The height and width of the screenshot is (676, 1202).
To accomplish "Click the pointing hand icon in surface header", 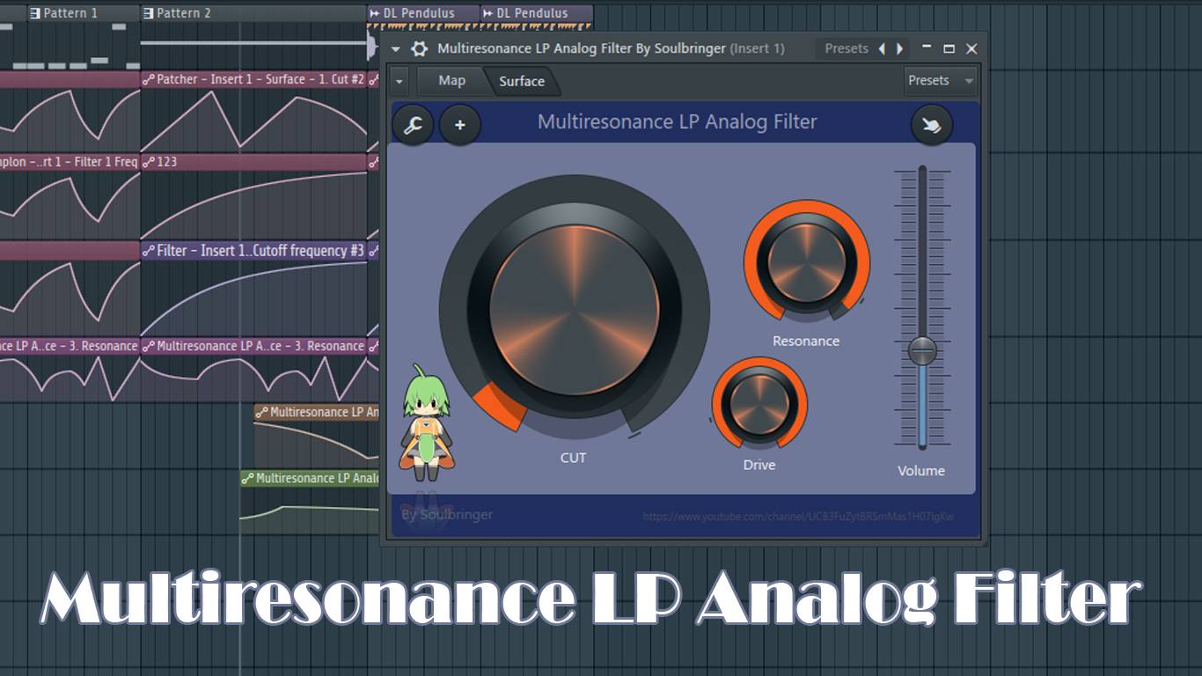I will (x=931, y=126).
